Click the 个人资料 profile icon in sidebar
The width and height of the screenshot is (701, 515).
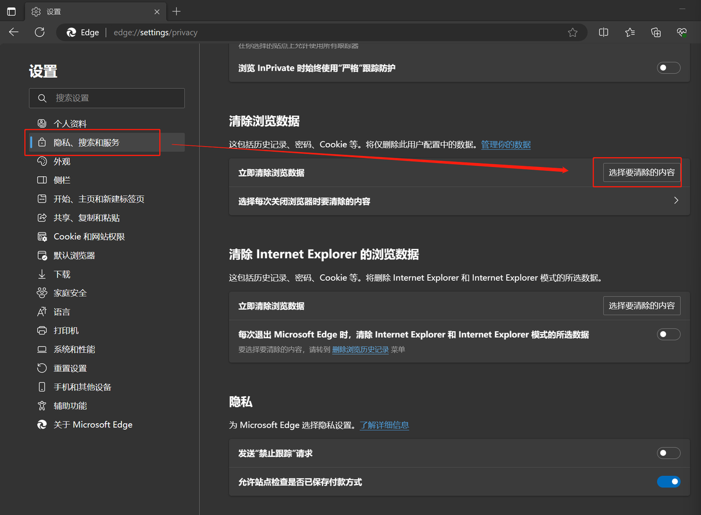click(x=42, y=123)
